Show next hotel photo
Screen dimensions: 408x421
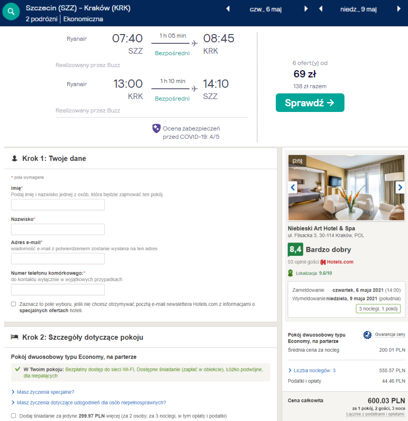[400, 187]
